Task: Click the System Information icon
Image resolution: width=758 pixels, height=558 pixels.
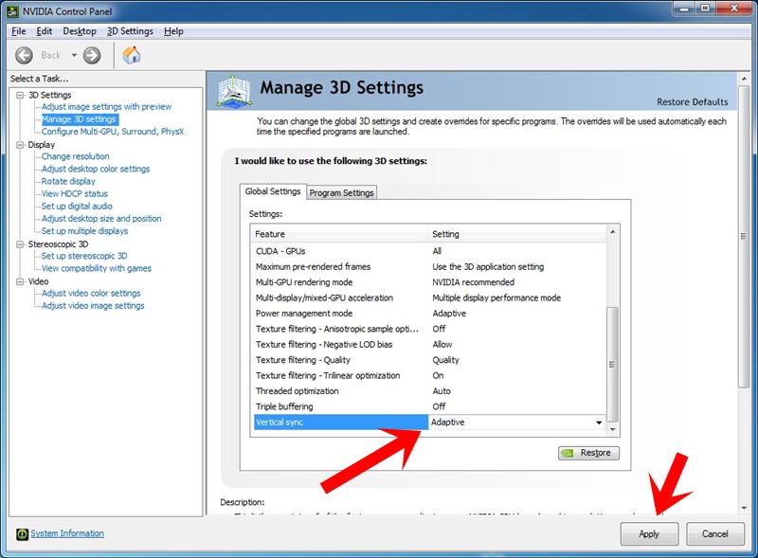Action: pos(22,533)
